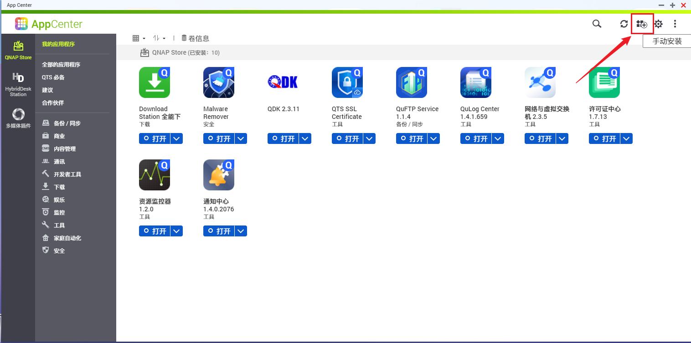
Task: Expand the grid view mode dropdown
Action: click(139, 38)
